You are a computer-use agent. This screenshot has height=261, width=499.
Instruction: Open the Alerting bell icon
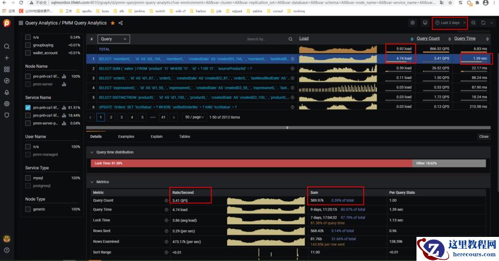tap(7, 92)
